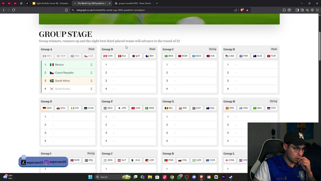Pick SUI in Group B
This screenshot has height=181, width=321.
tap(122, 56)
